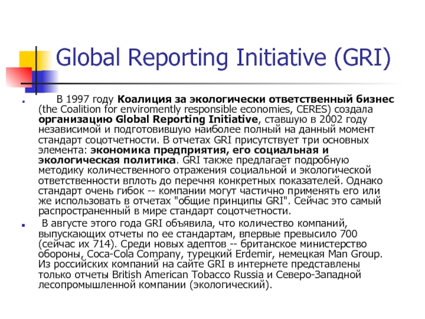This screenshot has width=425, height=319.
Task: Click the text "British American Tobacco Russia"
Action: 188,275
